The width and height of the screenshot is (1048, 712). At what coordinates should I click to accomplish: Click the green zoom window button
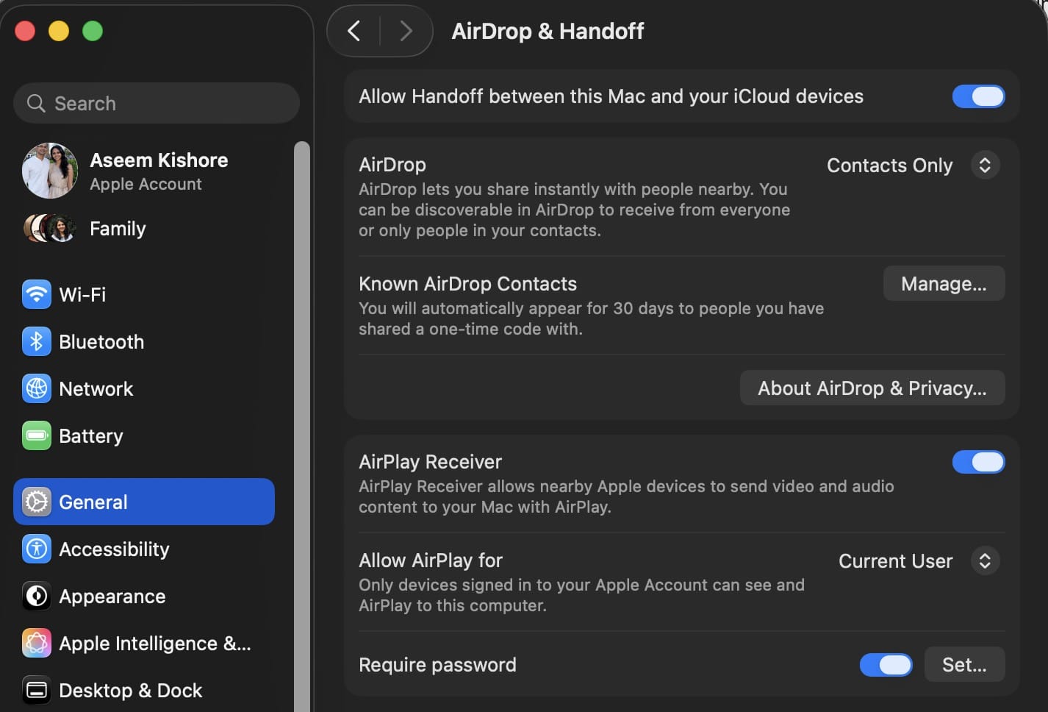93,31
